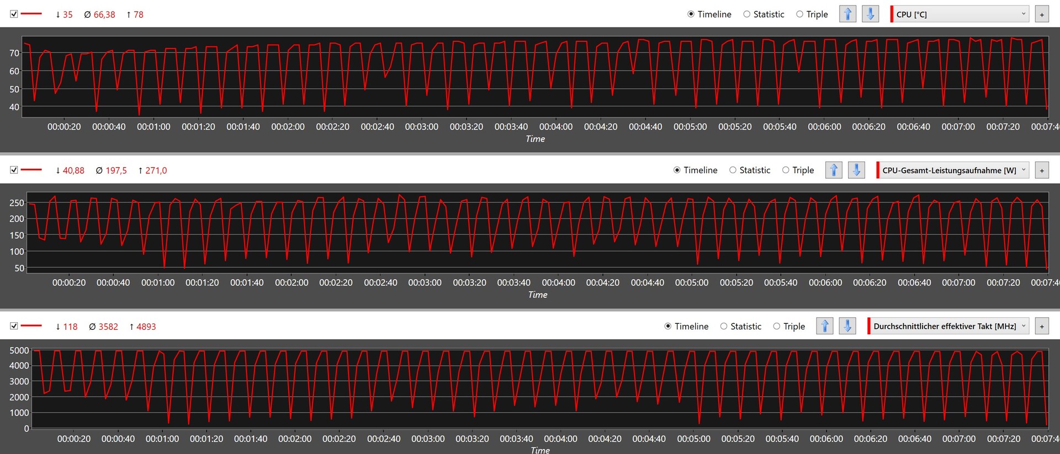Move CPU-Gesamt-Leistungsaufnahme graph up

coord(834,170)
